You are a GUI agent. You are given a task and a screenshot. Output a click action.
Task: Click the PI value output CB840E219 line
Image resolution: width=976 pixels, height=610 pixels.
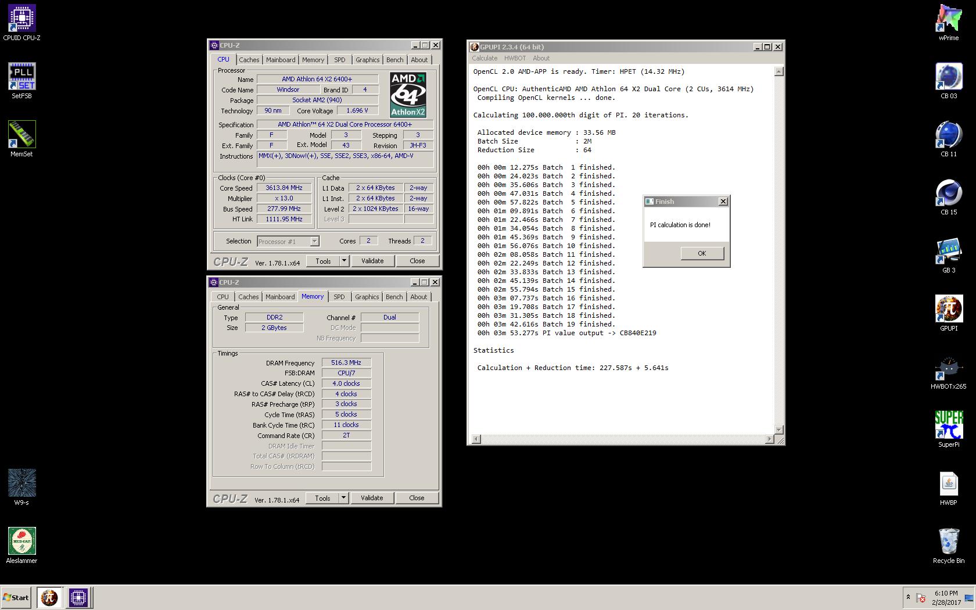click(567, 333)
